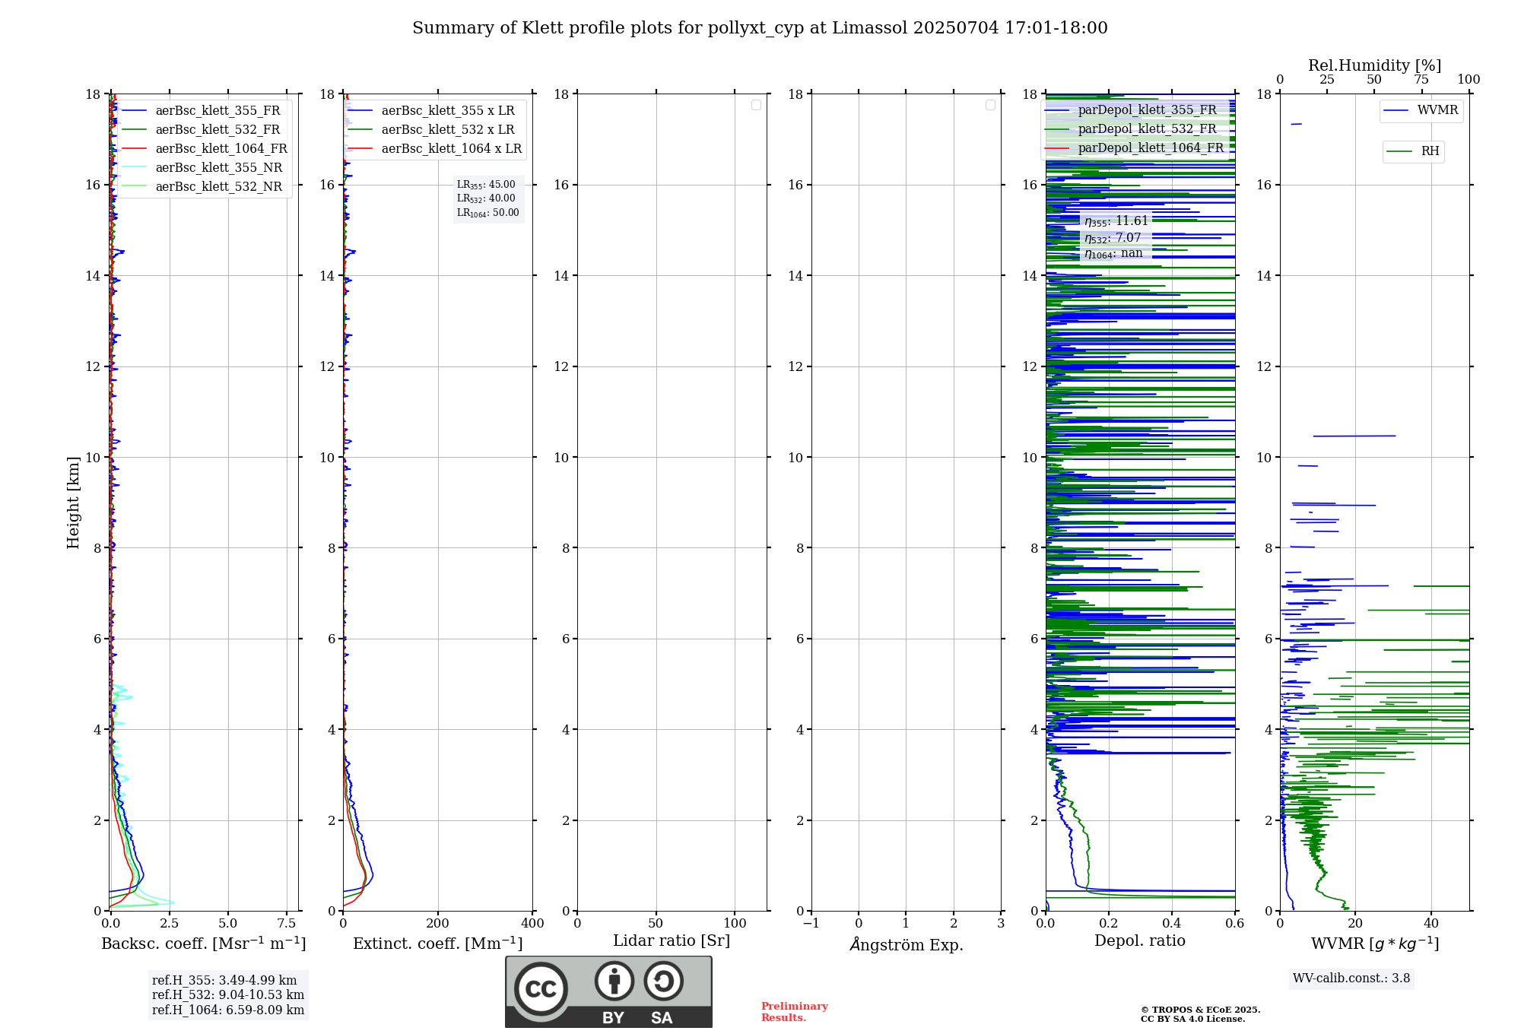Click the parDepol_klett_532_FR legend entry

tap(1131, 128)
